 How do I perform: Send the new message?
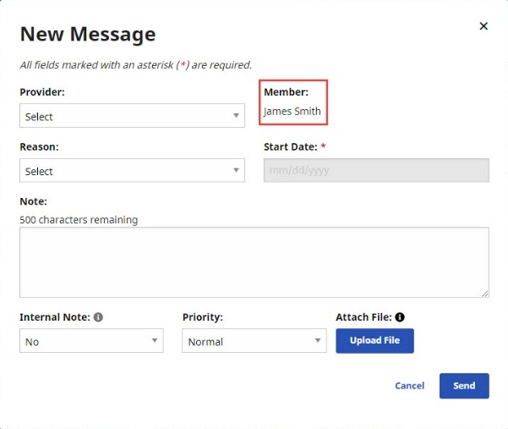click(x=464, y=386)
